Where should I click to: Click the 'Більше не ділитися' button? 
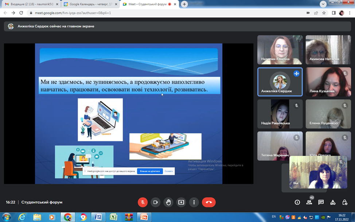pos(150,171)
